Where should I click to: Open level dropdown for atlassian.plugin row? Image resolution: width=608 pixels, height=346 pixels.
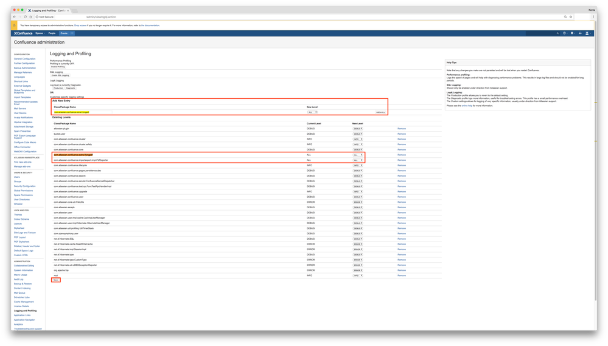tap(357, 129)
